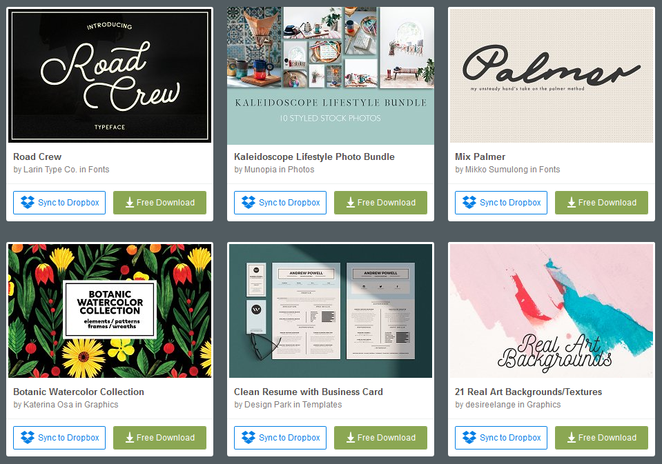Image resolution: width=662 pixels, height=464 pixels.
Task: Free download Kaleidoscope Lifestyle Photo Bundle
Action: click(x=380, y=203)
